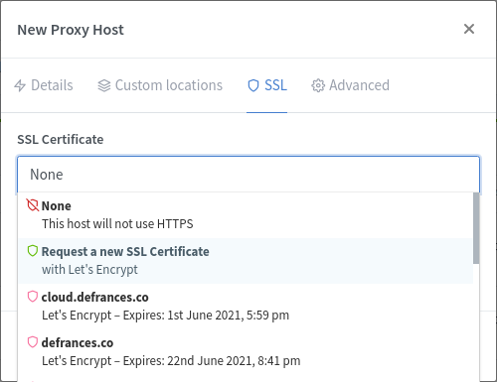The width and height of the screenshot is (497, 382).
Task: Click the pink shield beside defrances.co
Action: [x=33, y=342]
